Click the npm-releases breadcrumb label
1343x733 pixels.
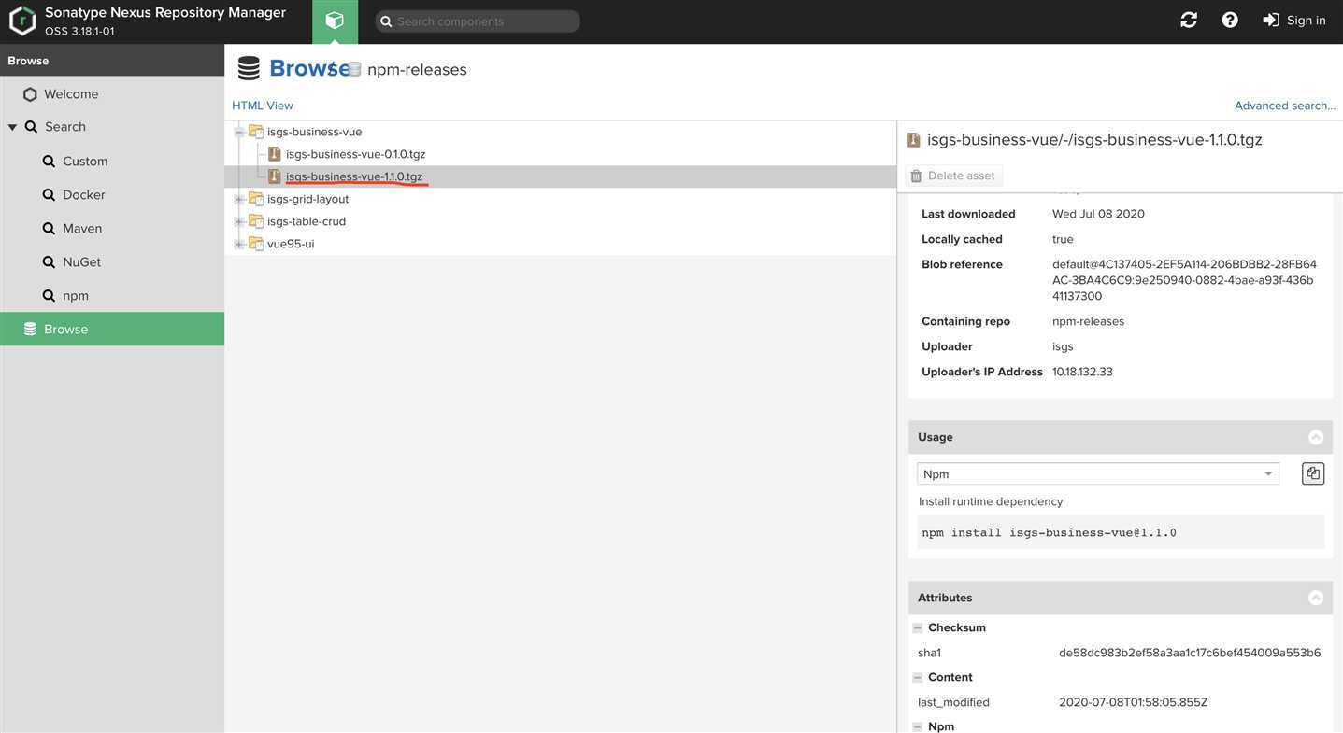pyautogui.click(x=417, y=69)
